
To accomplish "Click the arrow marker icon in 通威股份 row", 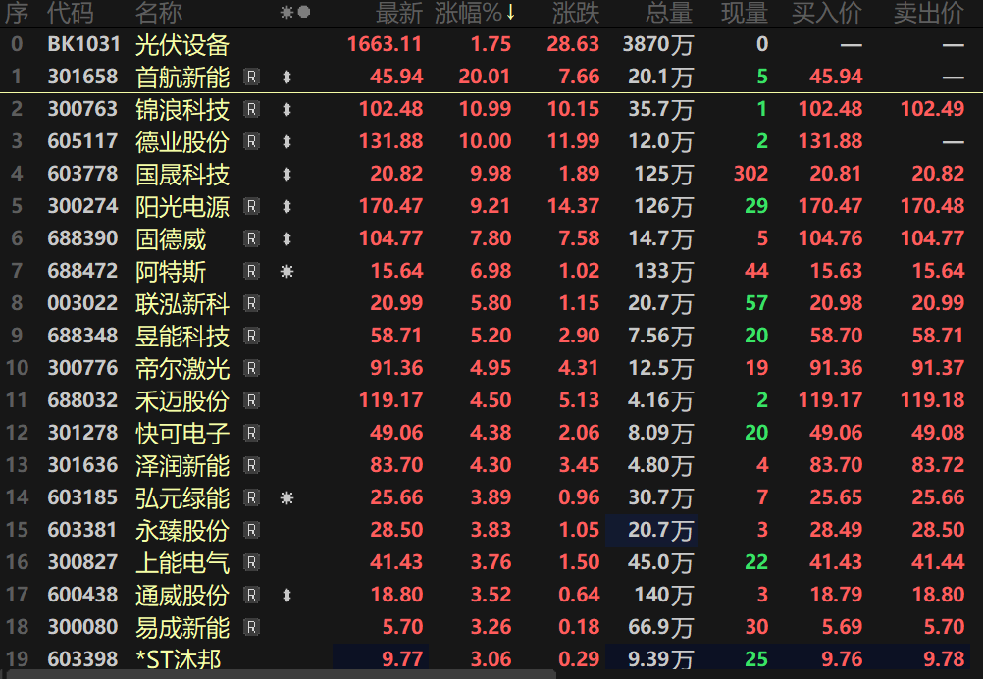I will click(286, 595).
